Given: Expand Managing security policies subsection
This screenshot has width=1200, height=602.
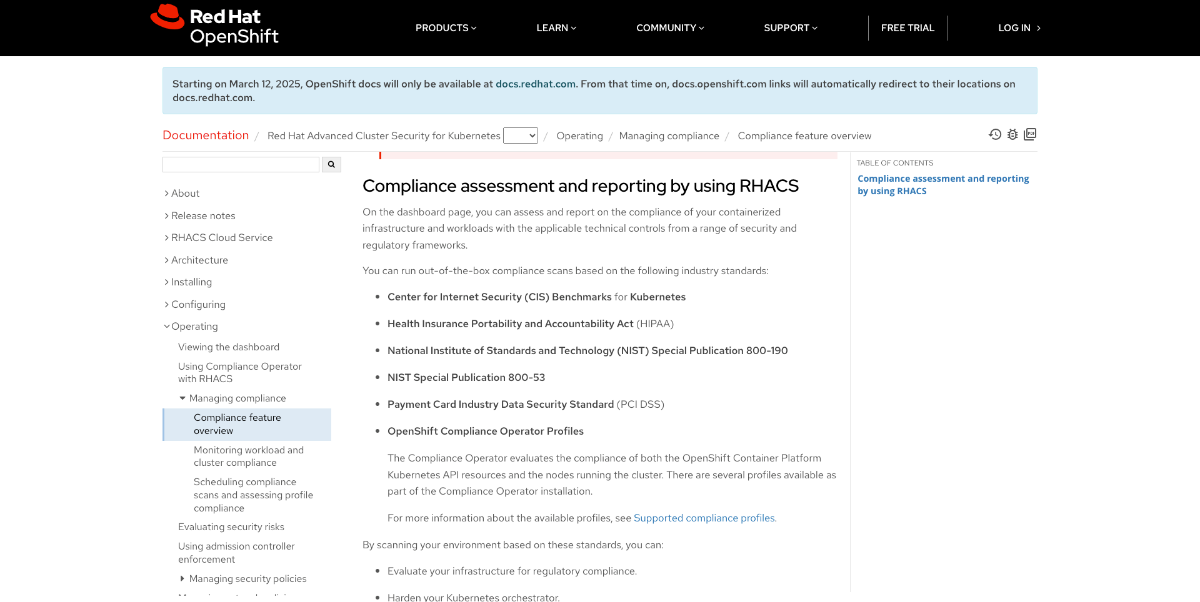Looking at the screenshot, I should pos(243,579).
